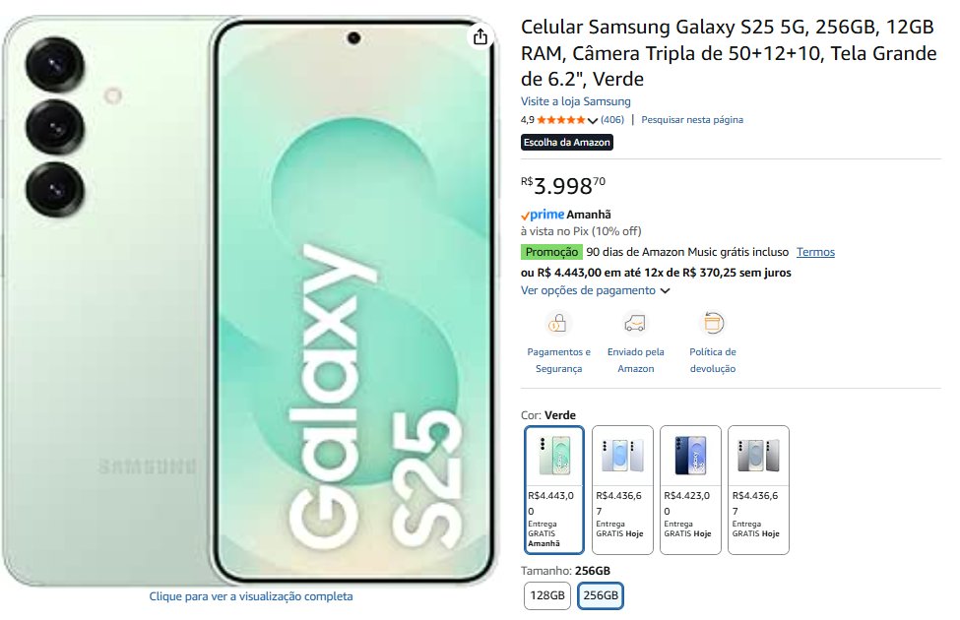Click the Escolha da Amazon badge
Image resolution: width=960 pixels, height=620 pixels.
[x=567, y=143]
